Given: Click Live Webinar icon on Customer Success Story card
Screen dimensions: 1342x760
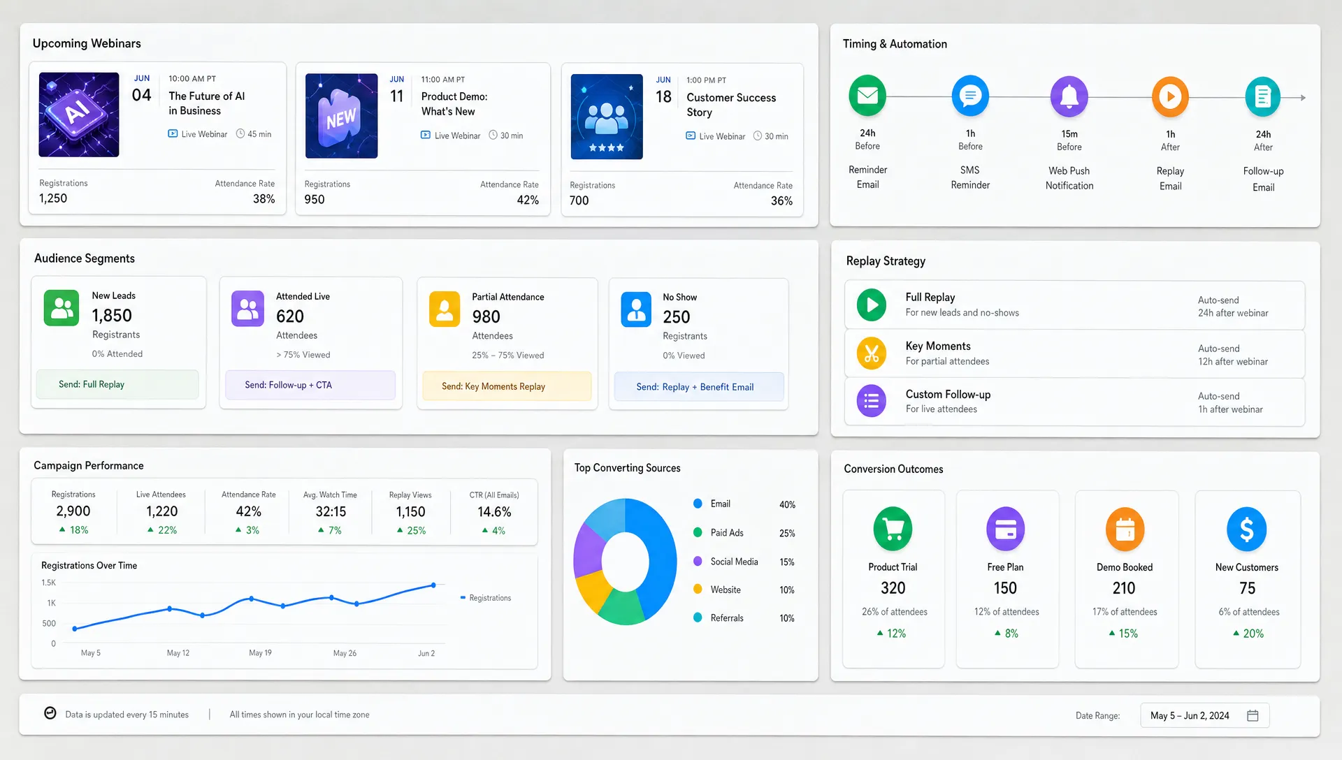Looking at the screenshot, I should click(x=691, y=136).
